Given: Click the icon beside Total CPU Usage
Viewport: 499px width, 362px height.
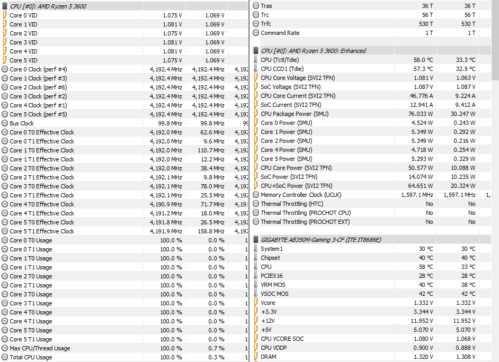Looking at the screenshot, I should [x=5, y=357].
